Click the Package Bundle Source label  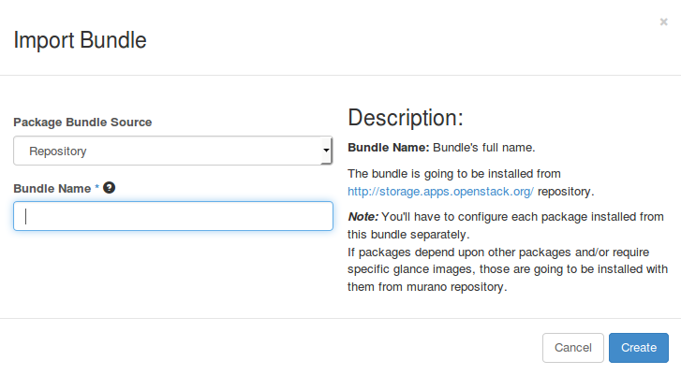click(82, 123)
